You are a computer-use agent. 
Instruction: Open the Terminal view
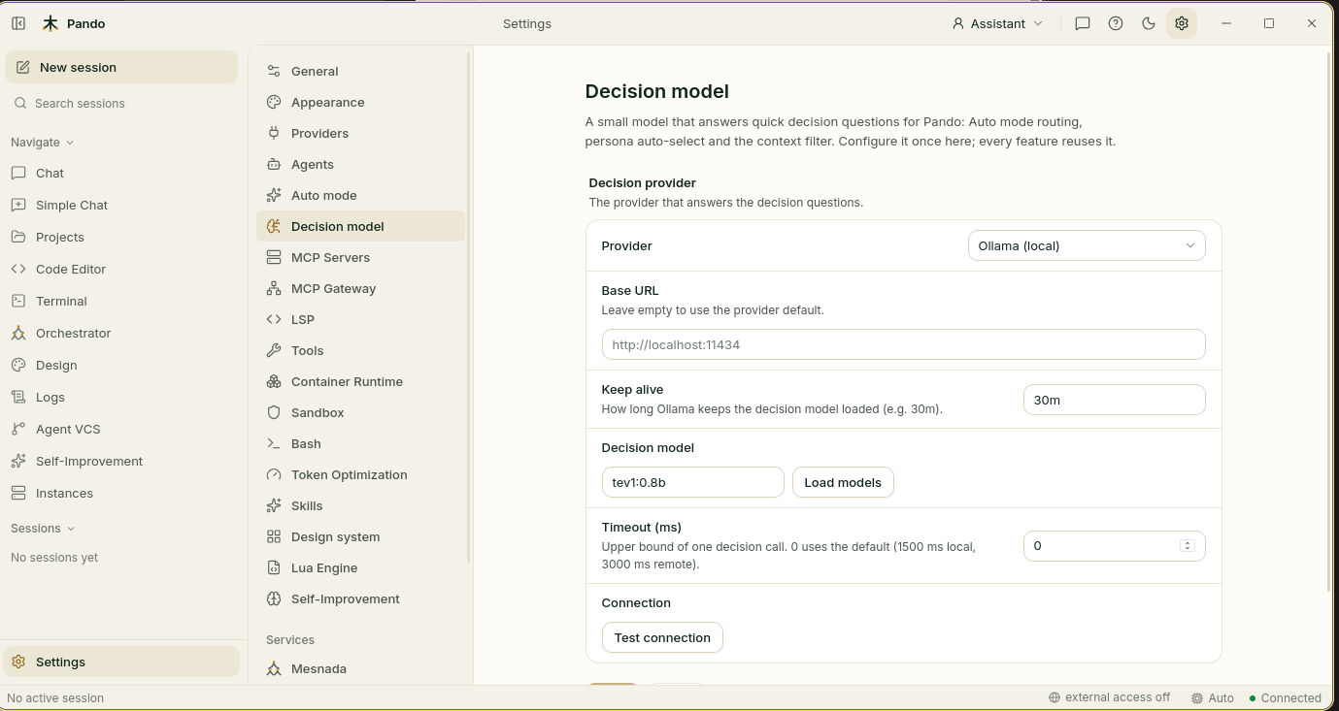tap(121, 301)
